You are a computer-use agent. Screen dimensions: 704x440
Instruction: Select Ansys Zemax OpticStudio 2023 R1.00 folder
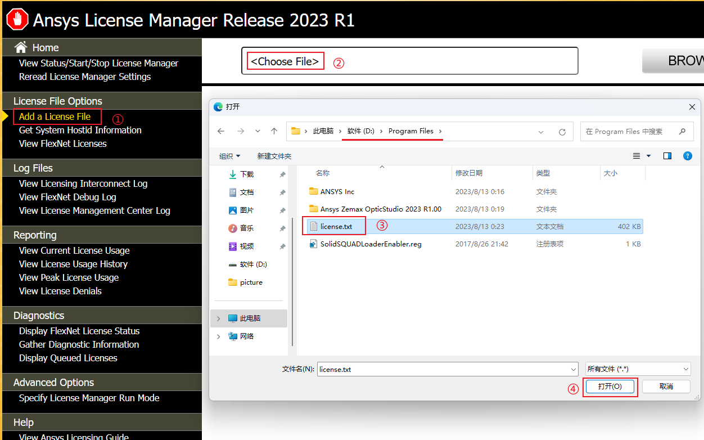click(x=381, y=209)
